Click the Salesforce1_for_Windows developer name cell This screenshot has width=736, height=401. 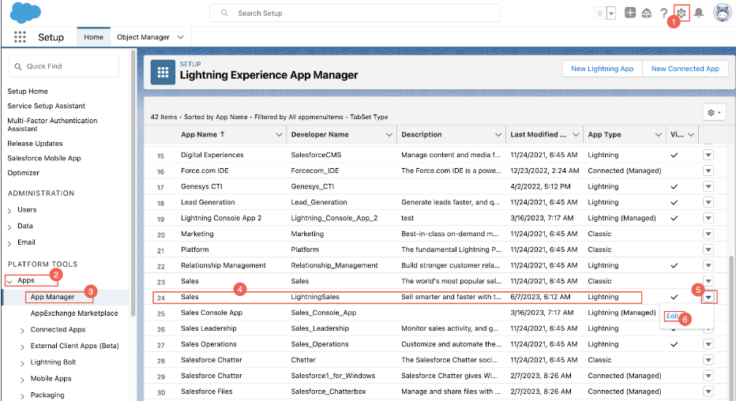pos(332,376)
